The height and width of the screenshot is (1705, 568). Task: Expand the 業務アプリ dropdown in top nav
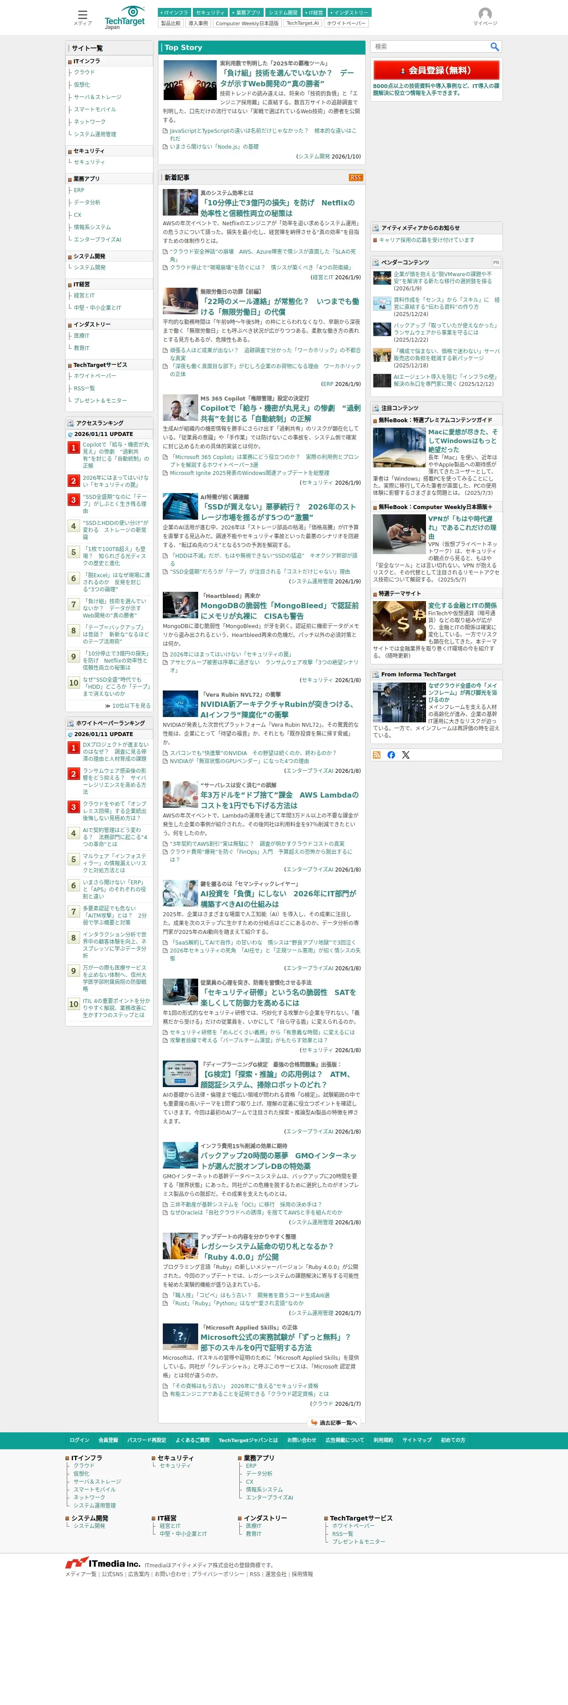(x=246, y=12)
